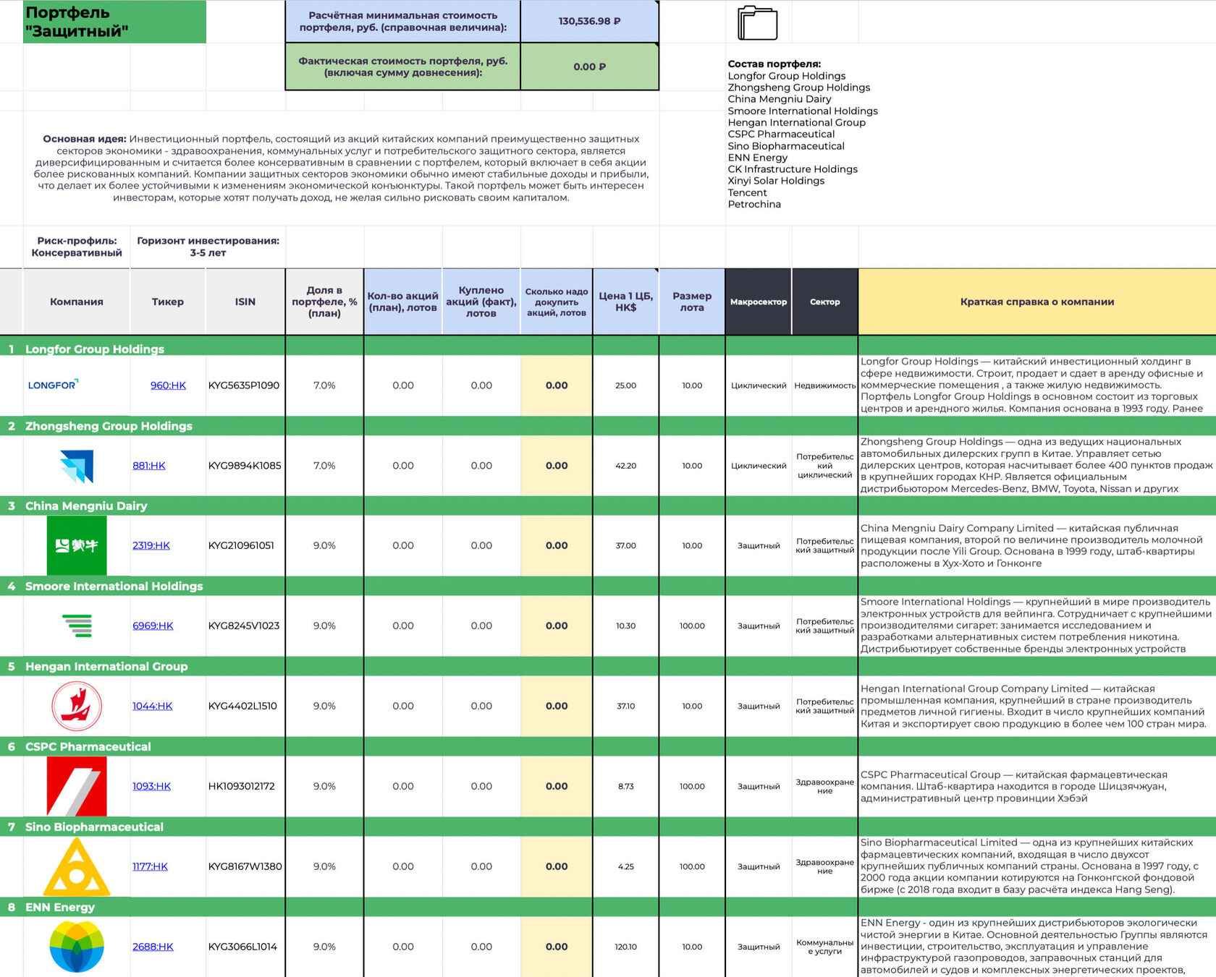1216x977 pixels.
Task: Select the Longfor price cell 25.00
Action: tap(626, 385)
